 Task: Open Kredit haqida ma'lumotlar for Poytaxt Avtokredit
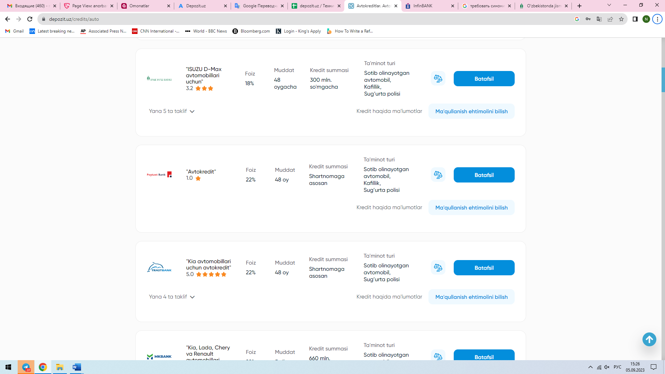pos(389,207)
